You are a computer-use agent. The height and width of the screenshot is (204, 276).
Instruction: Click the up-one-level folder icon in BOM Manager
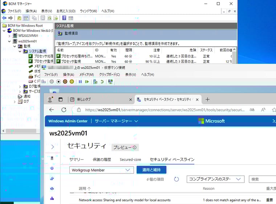coord(19,18)
